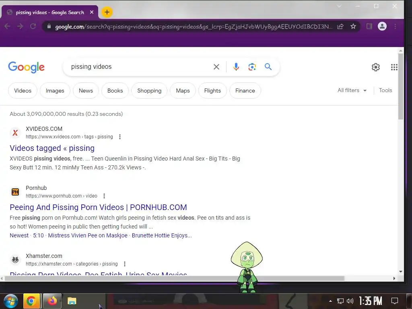Open a new browser tab

(107, 12)
